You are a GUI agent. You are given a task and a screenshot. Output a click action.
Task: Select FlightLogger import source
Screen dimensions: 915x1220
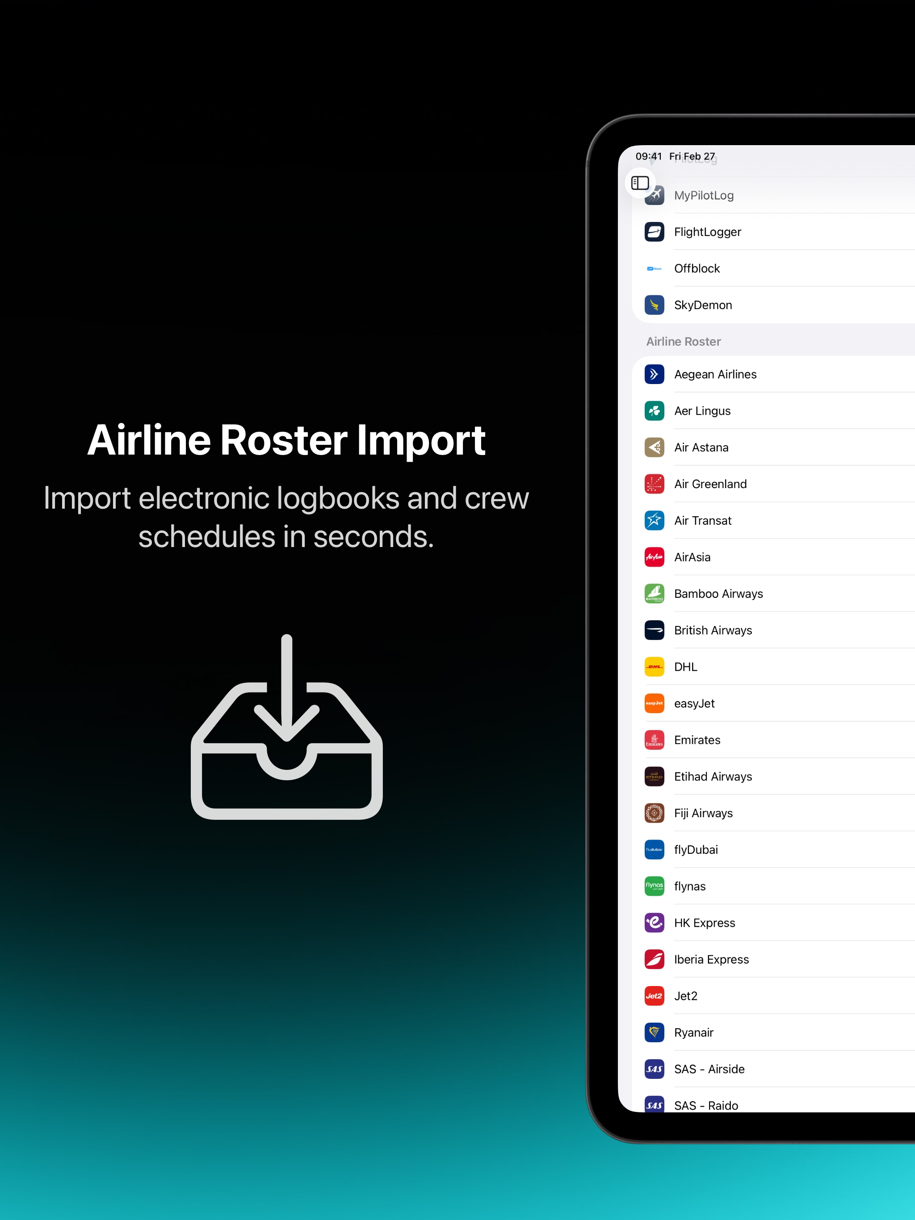774,232
